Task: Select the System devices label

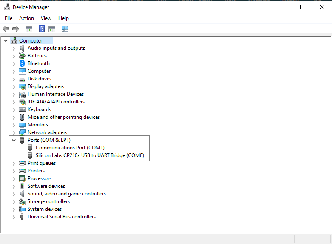Action: (45, 209)
